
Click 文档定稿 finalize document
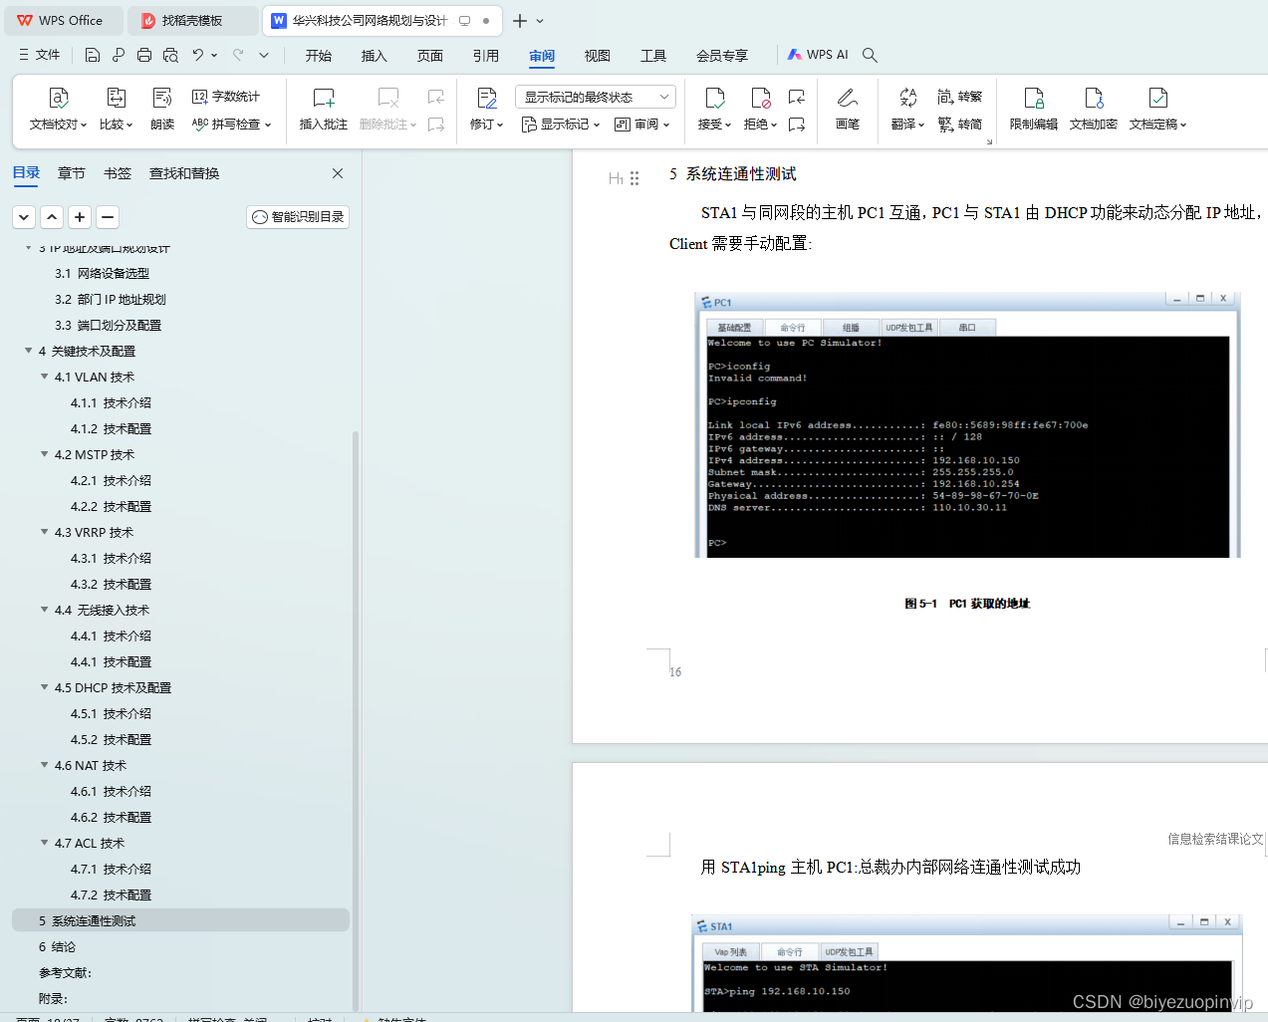[x=1157, y=110]
